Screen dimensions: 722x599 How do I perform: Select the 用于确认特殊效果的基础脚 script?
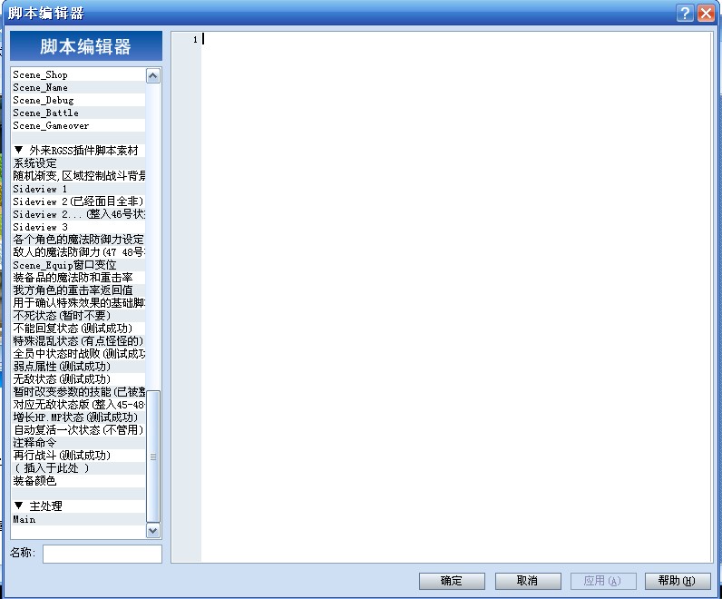tap(78, 303)
